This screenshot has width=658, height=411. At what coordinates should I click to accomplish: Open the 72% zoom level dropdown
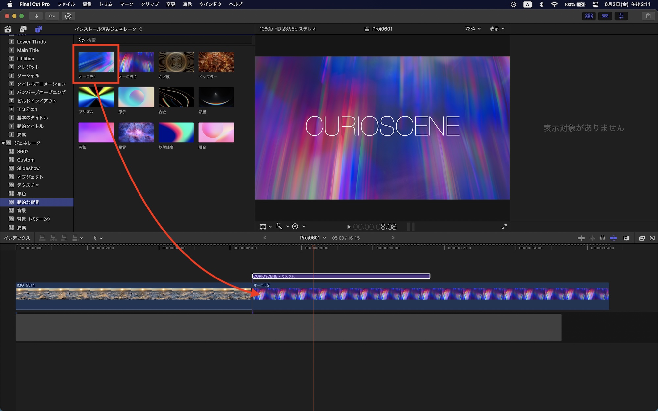click(473, 29)
